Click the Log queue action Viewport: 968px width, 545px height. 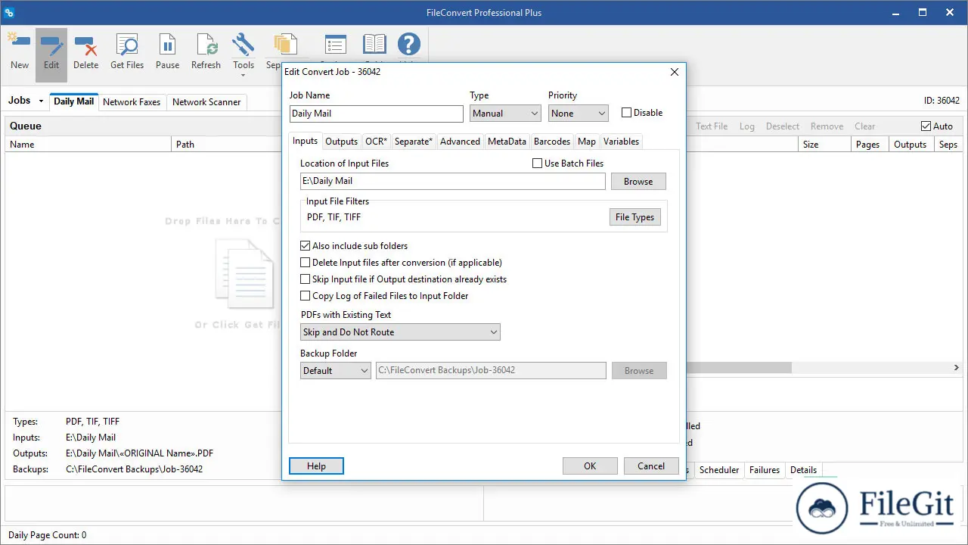pyautogui.click(x=747, y=126)
